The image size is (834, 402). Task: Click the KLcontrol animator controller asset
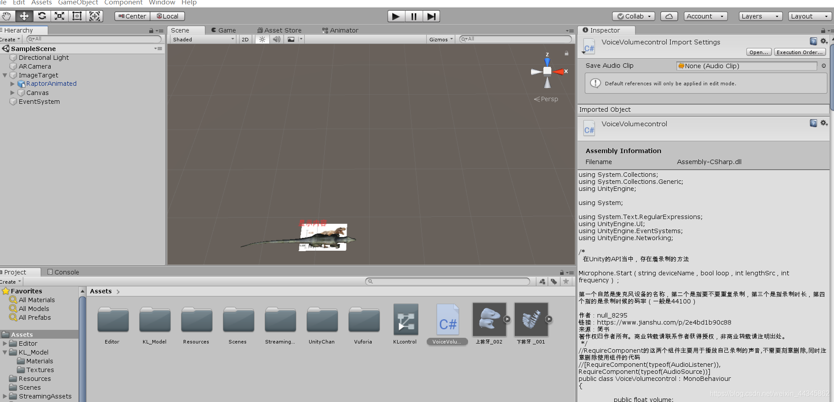pos(405,324)
